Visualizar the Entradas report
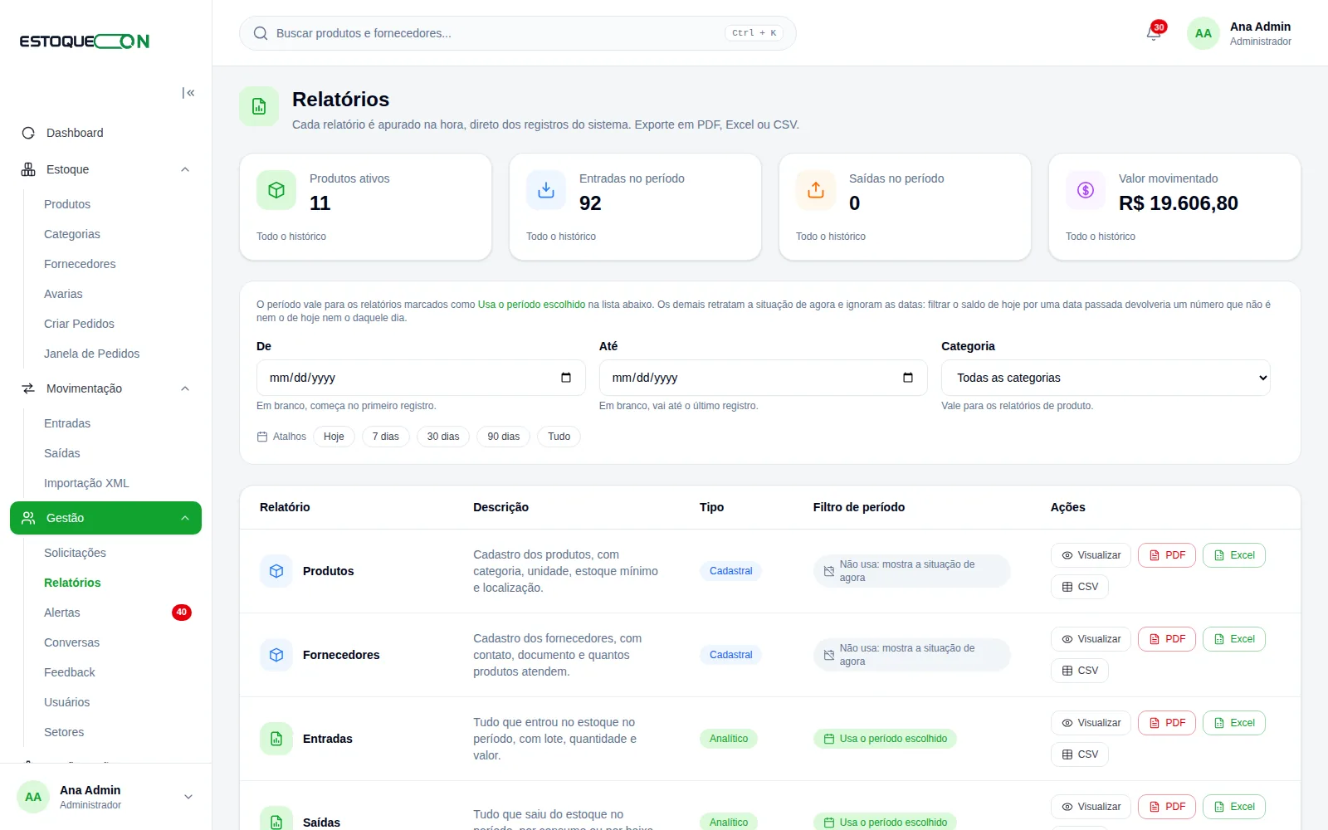 point(1091,723)
